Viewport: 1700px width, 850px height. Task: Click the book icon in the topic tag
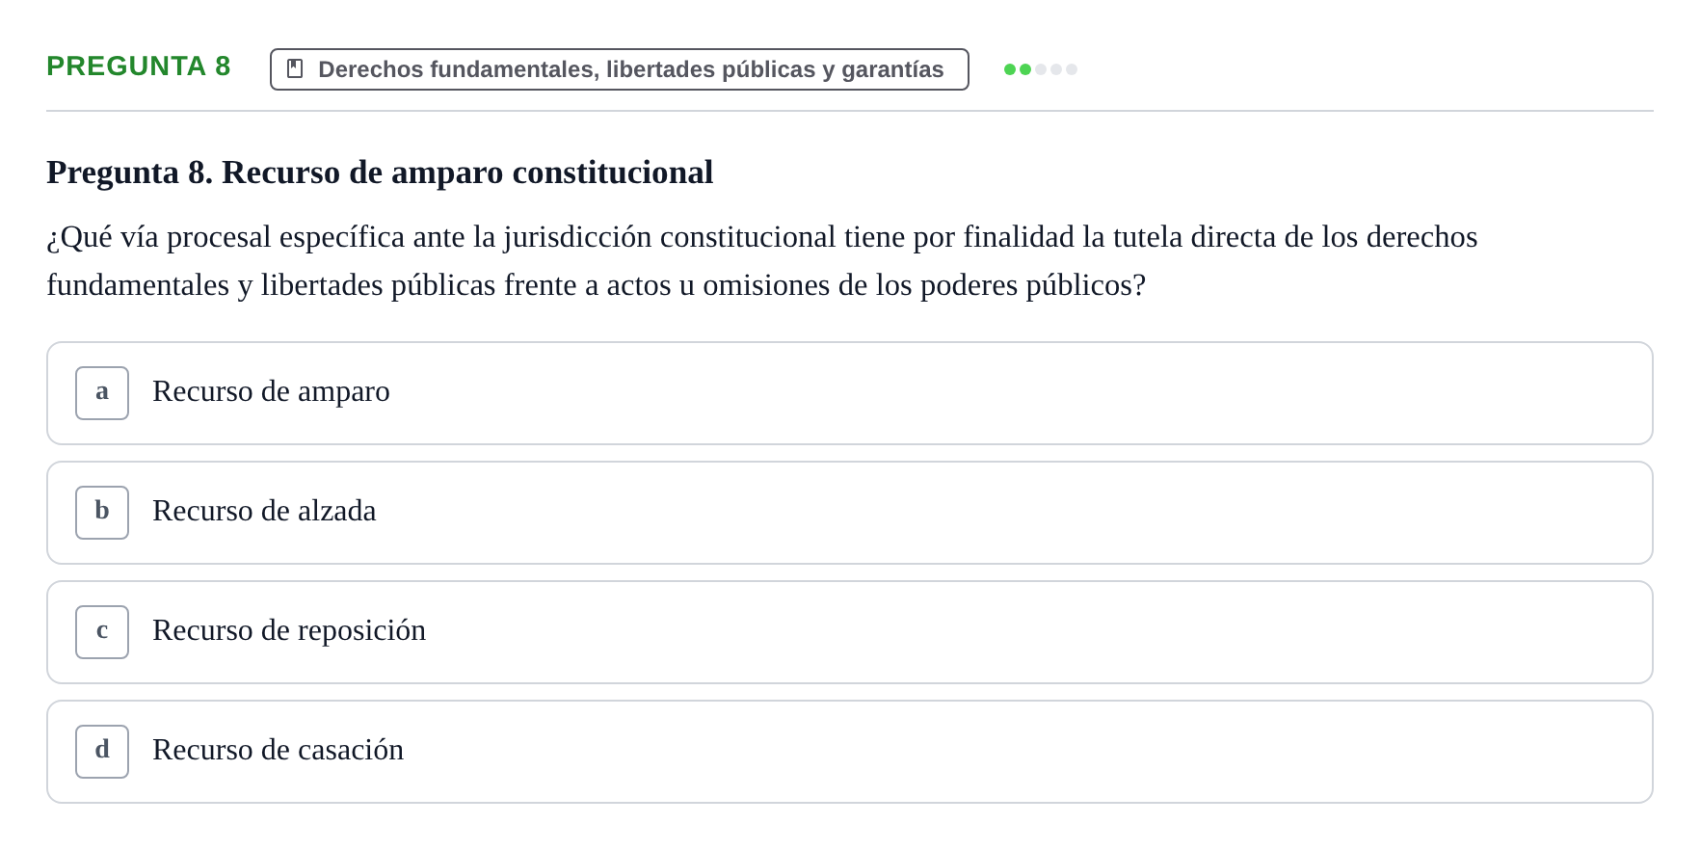[x=295, y=69]
